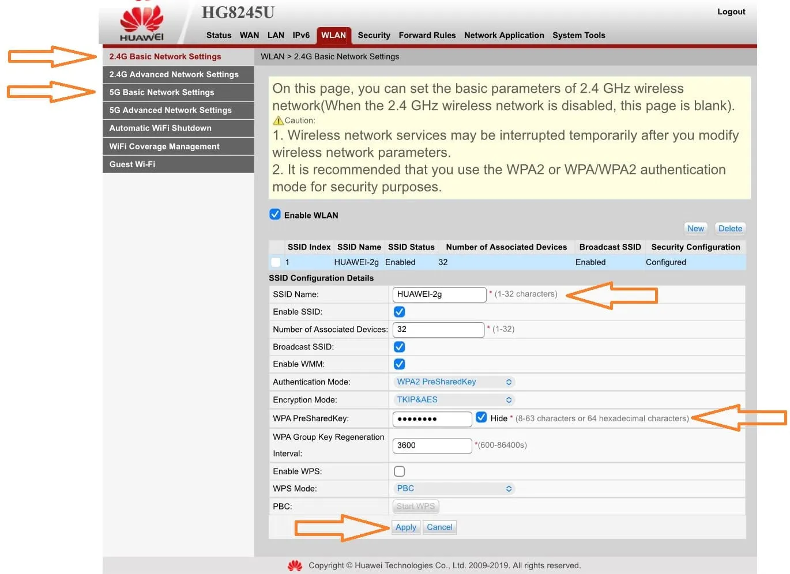Toggle the Broadcast SSID checkbox
The width and height of the screenshot is (790, 574).
coord(399,347)
